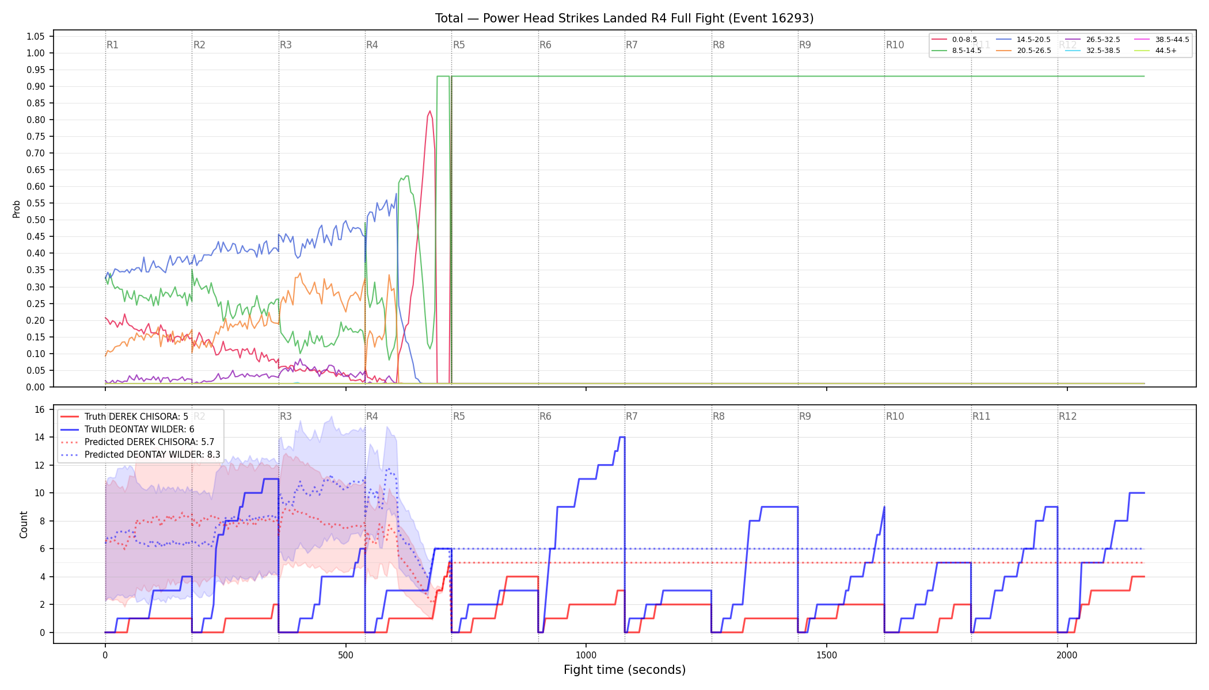Click the R10 round marker in the probability chart
1209x690 pixels.
(895, 45)
